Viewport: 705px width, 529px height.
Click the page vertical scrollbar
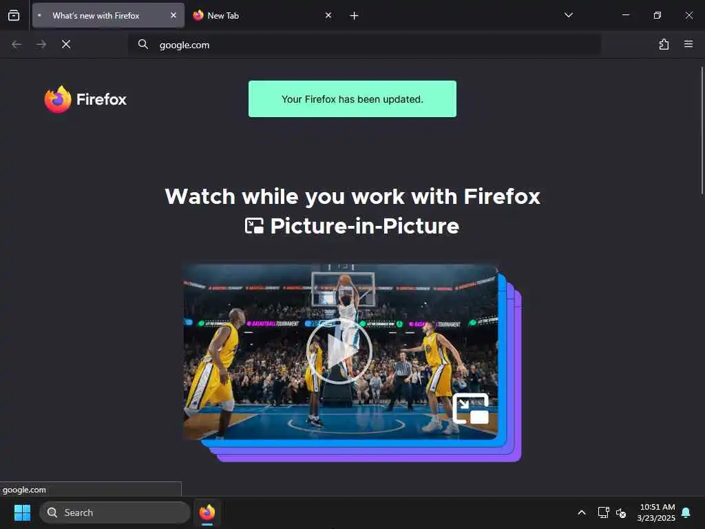point(702,130)
